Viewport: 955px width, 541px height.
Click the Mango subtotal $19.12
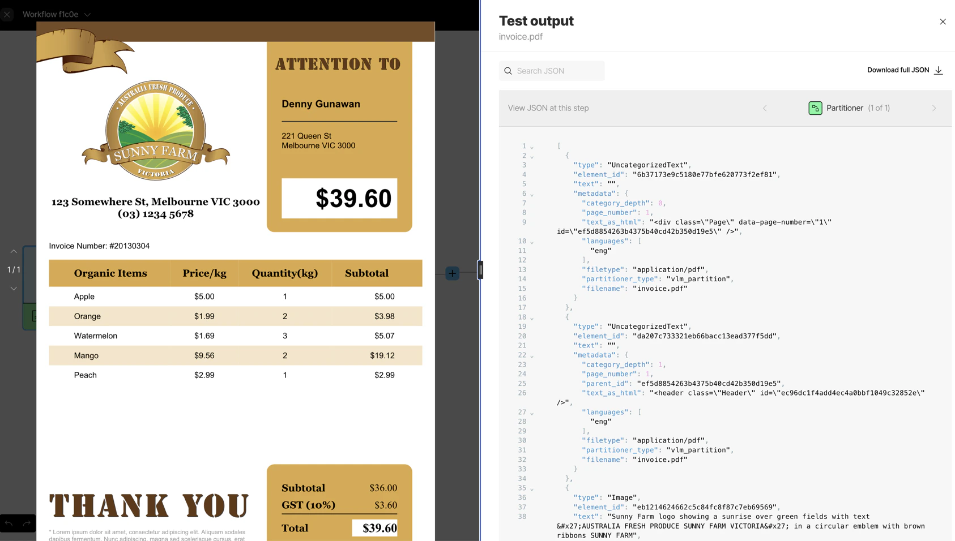click(x=382, y=355)
